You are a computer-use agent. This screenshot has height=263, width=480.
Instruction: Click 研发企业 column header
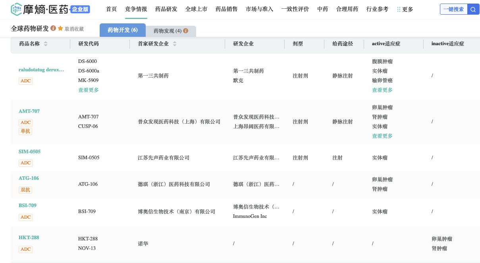243,44
